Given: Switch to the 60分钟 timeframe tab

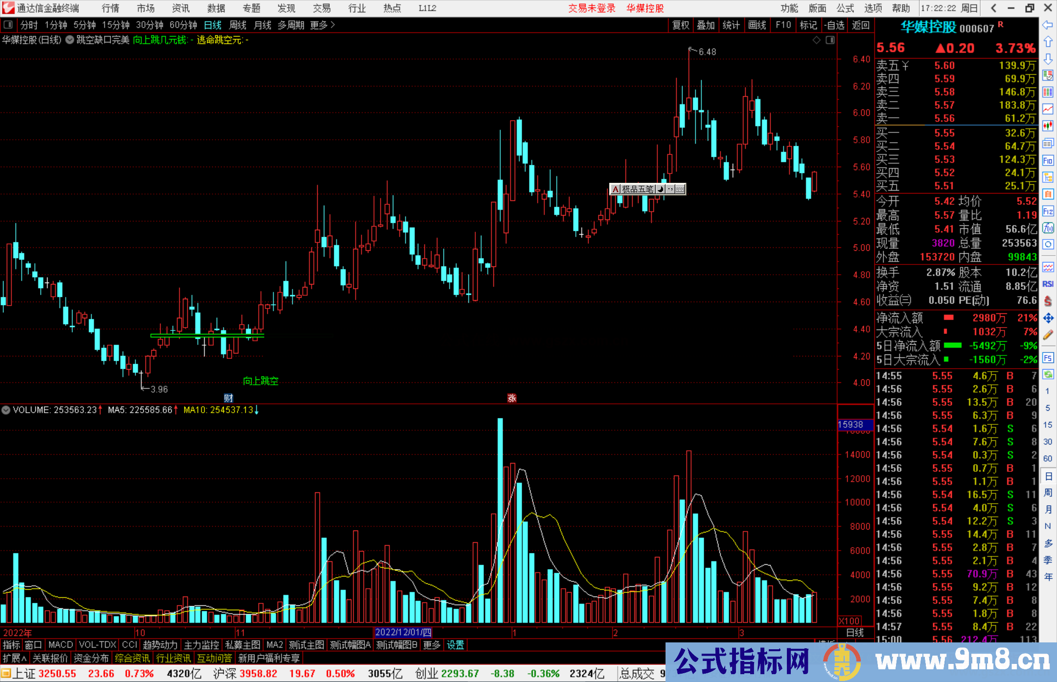Looking at the screenshot, I should click(183, 25).
